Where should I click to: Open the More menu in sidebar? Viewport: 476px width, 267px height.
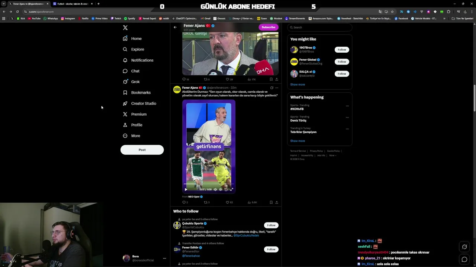click(x=131, y=136)
